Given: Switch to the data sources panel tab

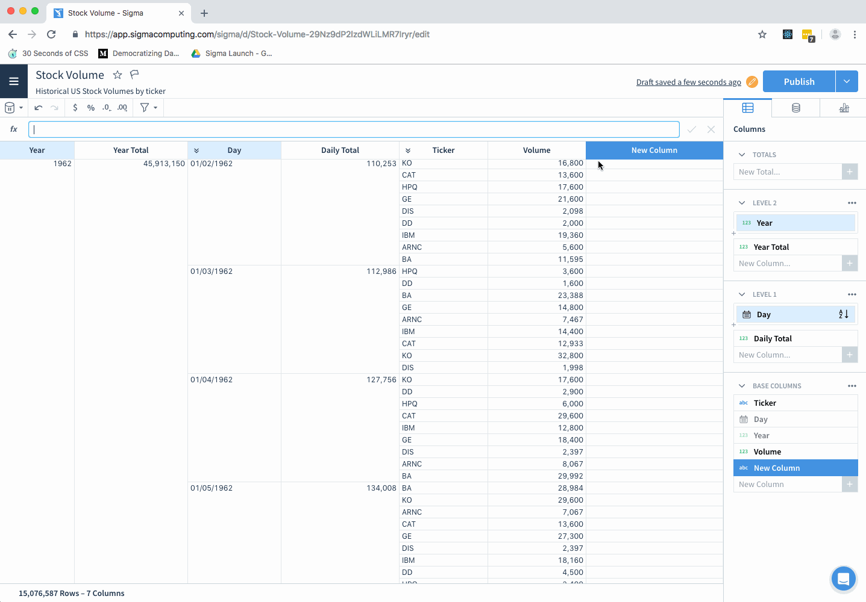Looking at the screenshot, I should click(796, 108).
